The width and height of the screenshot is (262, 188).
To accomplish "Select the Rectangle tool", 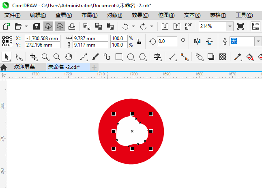I will 119,57.
